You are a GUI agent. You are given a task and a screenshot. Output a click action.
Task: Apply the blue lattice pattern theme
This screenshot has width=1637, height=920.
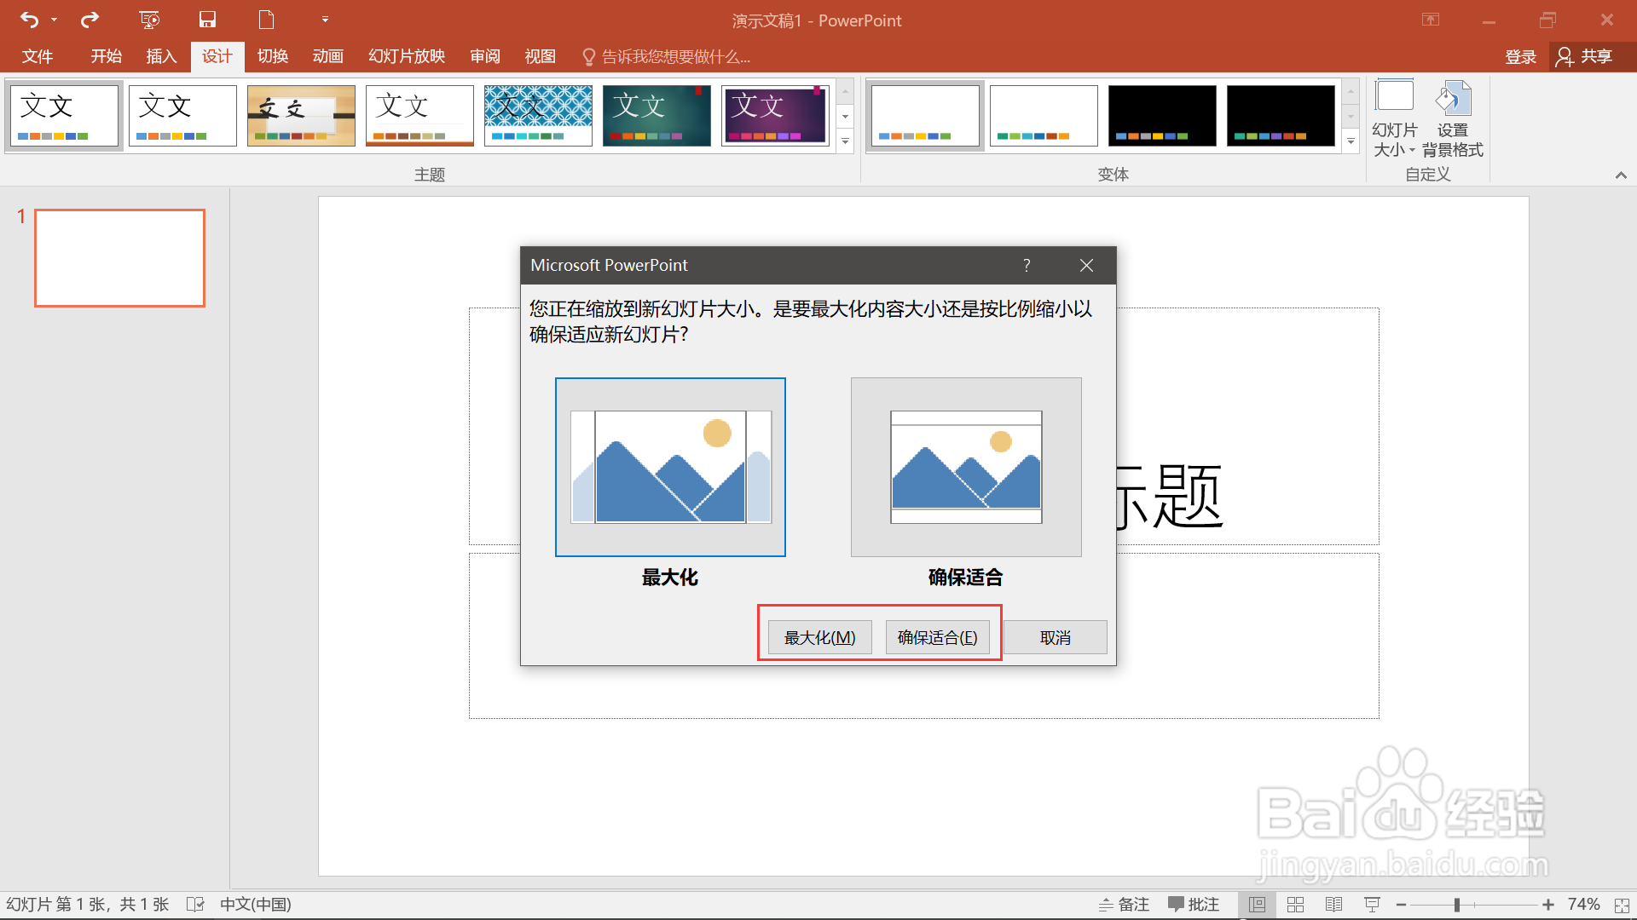click(538, 115)
